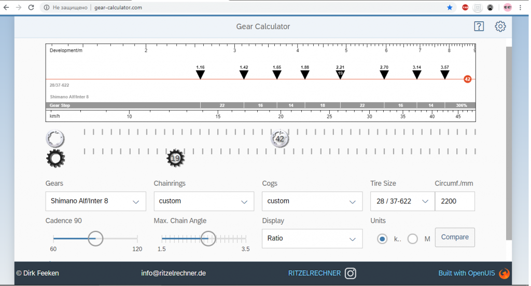Click the black cog icon at row start
The height and width of the screenshot is (286, 531).
pyautogui.click(x=55, y=158)
